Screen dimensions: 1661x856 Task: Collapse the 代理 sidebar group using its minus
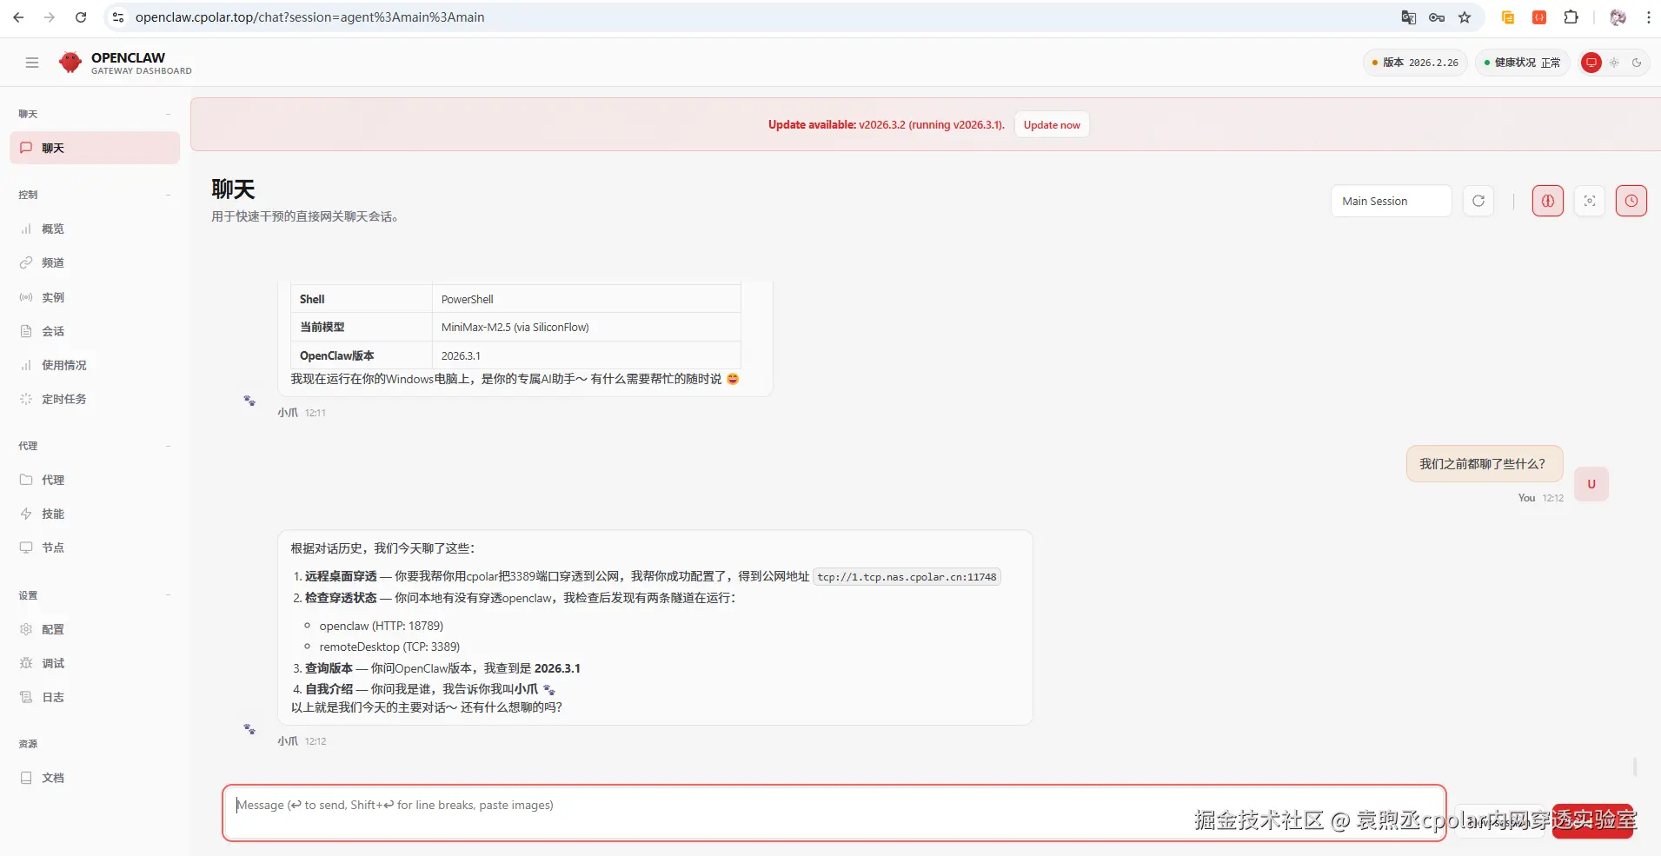168,446
